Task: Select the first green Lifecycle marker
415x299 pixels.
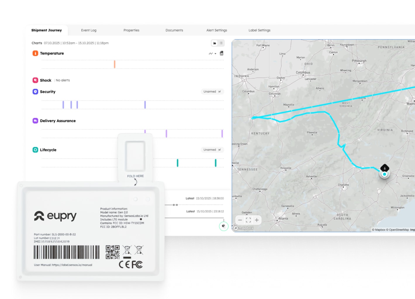Action: tap(177, 163)
